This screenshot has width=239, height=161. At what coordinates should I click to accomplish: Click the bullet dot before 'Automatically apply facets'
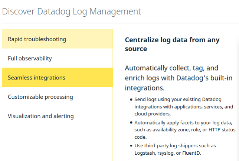(131, 123)
